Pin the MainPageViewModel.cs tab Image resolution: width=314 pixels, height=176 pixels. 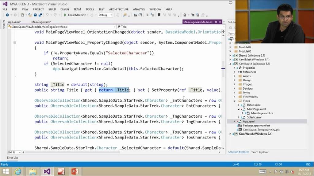point(216,22)
